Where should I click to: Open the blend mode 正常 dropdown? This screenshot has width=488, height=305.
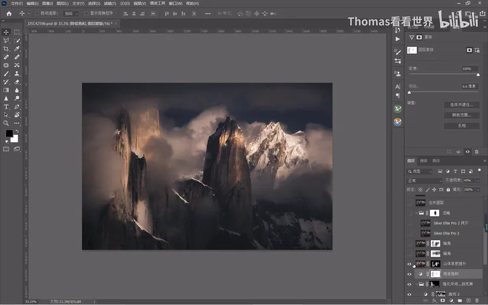coord(424,180)
